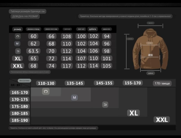The height and width of the screenshot is (138, 181).
Task: Click the 63.5 front length value
Action: click(x=33, y=51)
